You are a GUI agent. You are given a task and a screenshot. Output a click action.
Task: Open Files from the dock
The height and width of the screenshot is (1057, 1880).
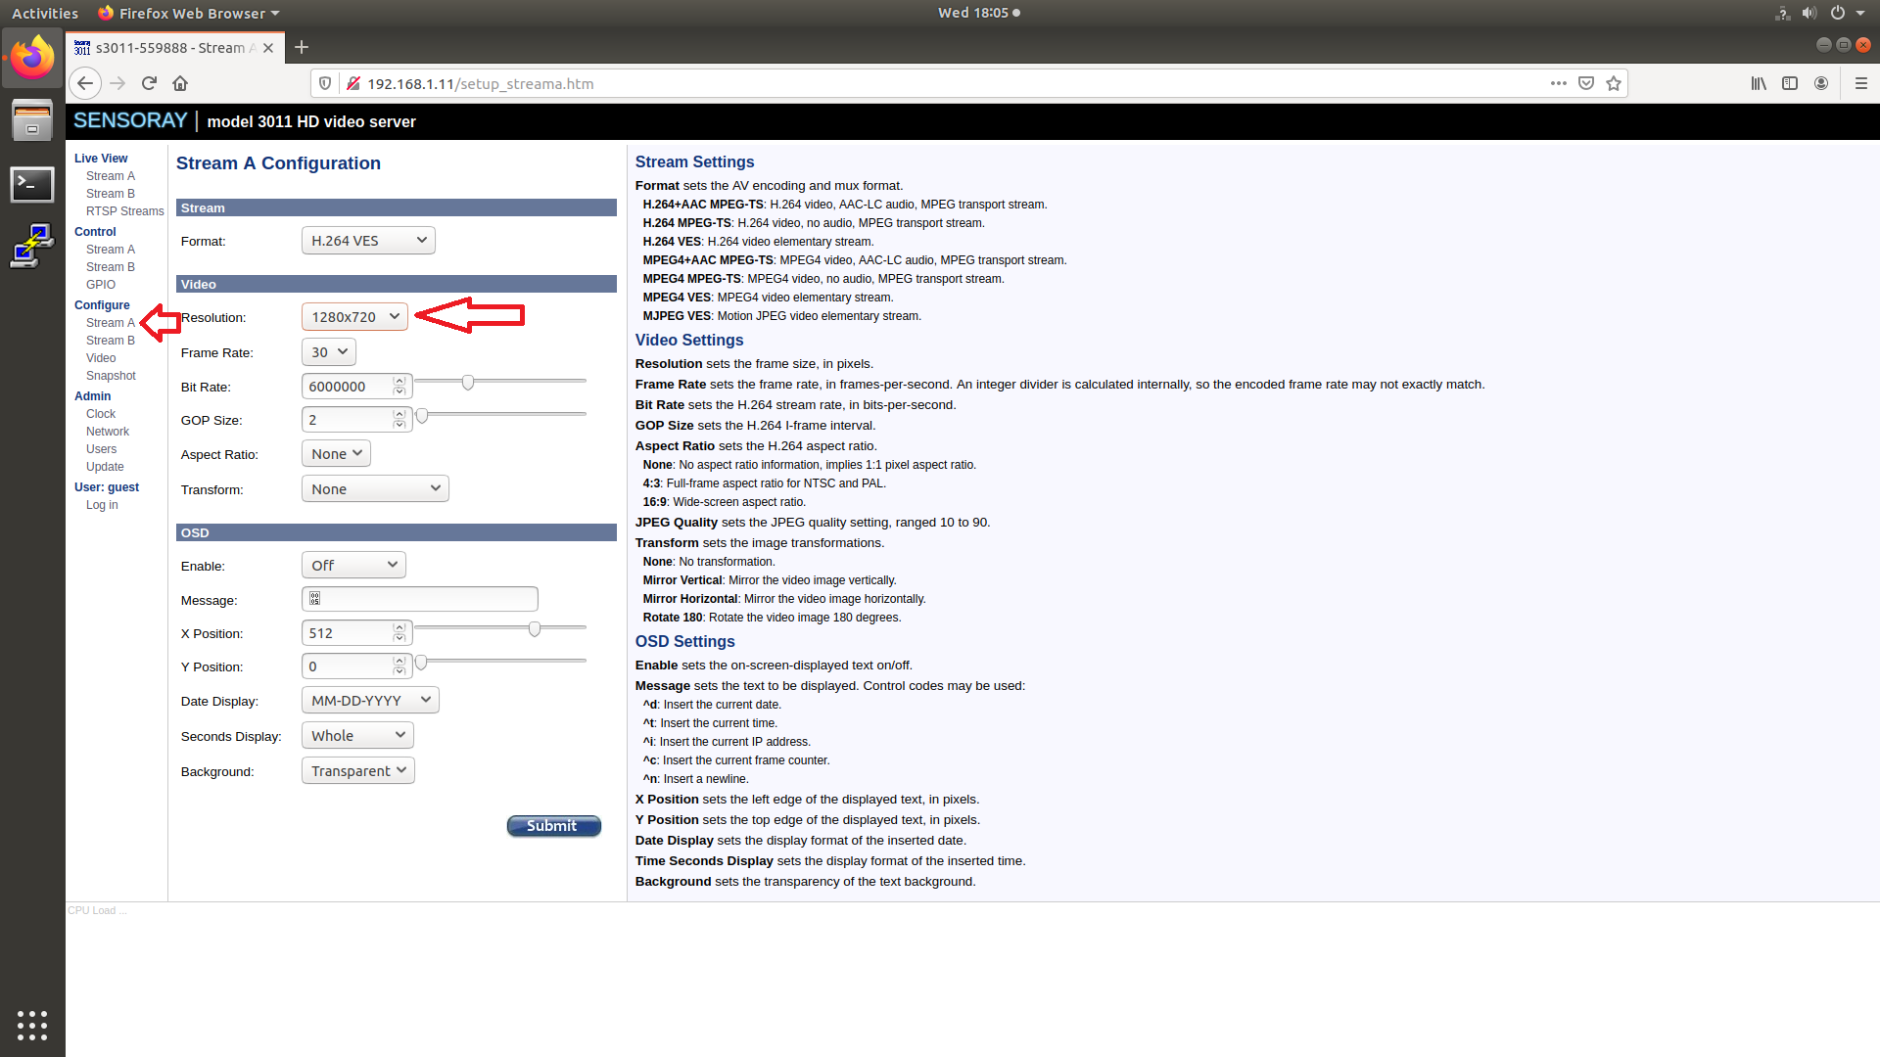click(32, 120)
